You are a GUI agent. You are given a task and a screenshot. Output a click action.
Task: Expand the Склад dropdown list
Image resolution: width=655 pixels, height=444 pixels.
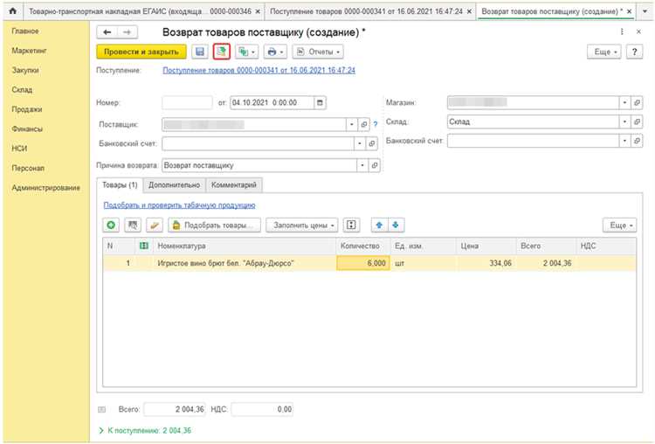click(x=624, y=121)
